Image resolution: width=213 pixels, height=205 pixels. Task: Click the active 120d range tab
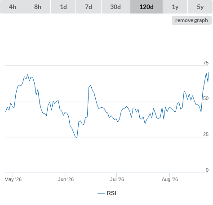click(x=146, y=7)
